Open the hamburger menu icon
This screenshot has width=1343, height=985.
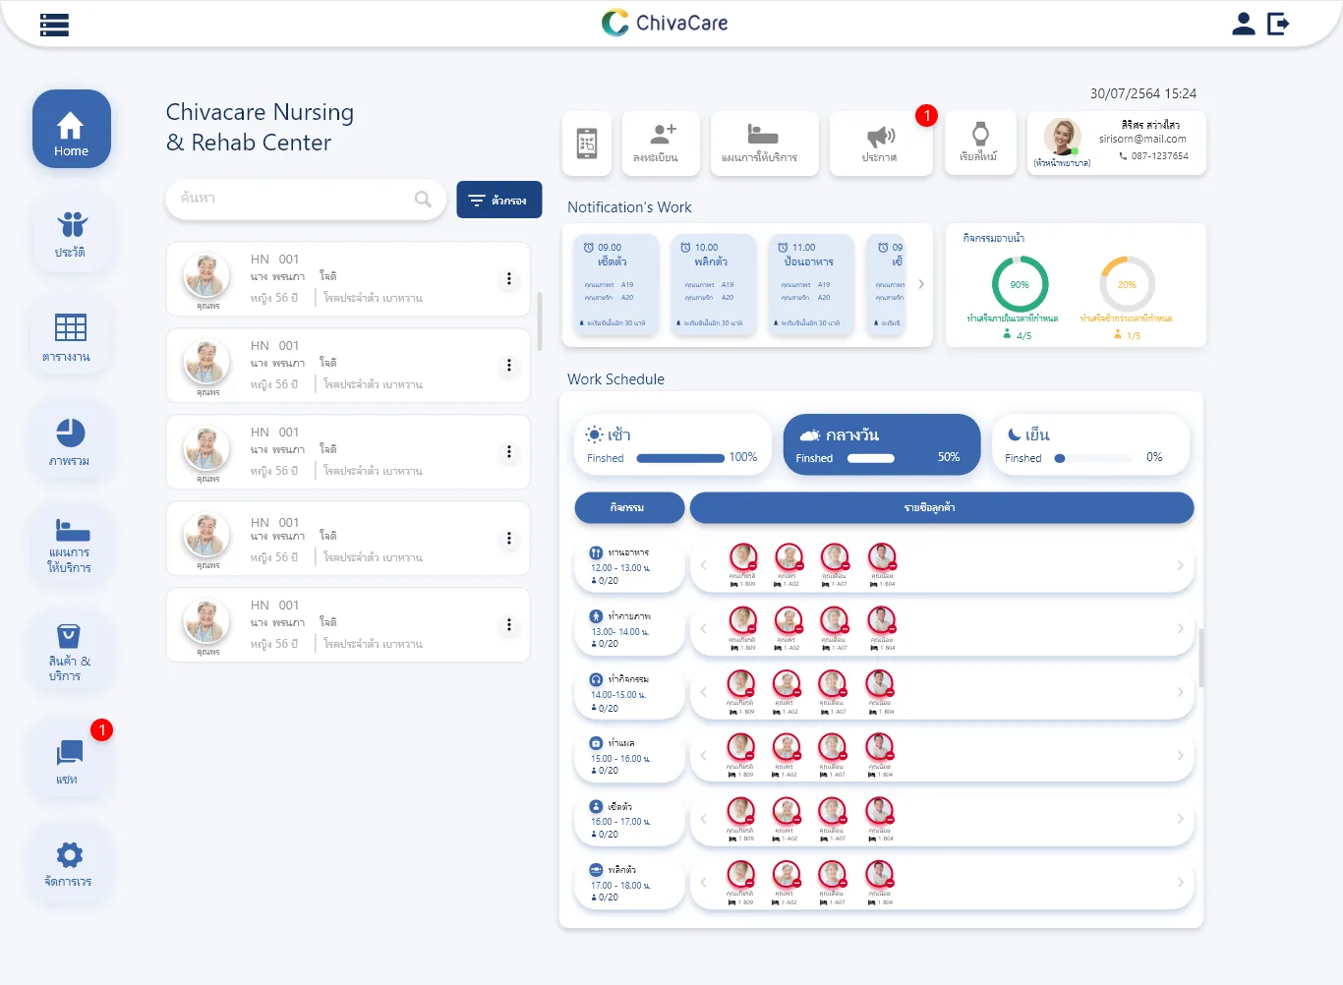coord(54,25)
